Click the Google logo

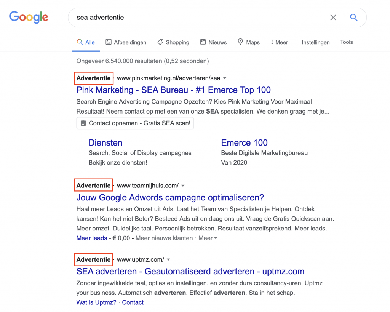coord(29,17)
